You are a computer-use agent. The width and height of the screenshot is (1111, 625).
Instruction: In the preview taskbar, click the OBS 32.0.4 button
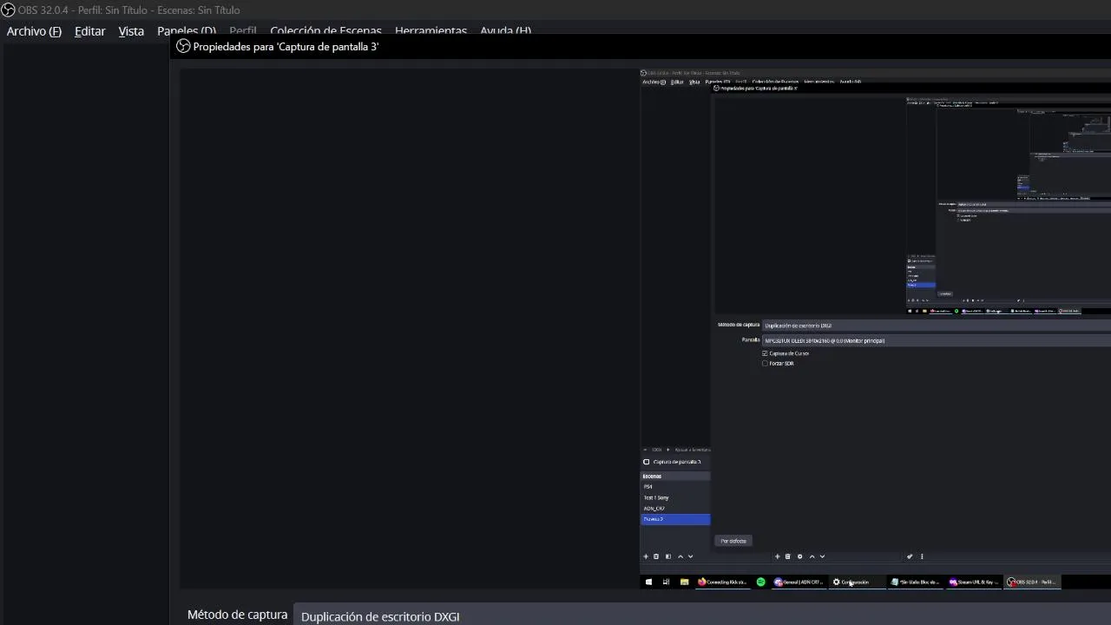click(x=1031, y=582)
